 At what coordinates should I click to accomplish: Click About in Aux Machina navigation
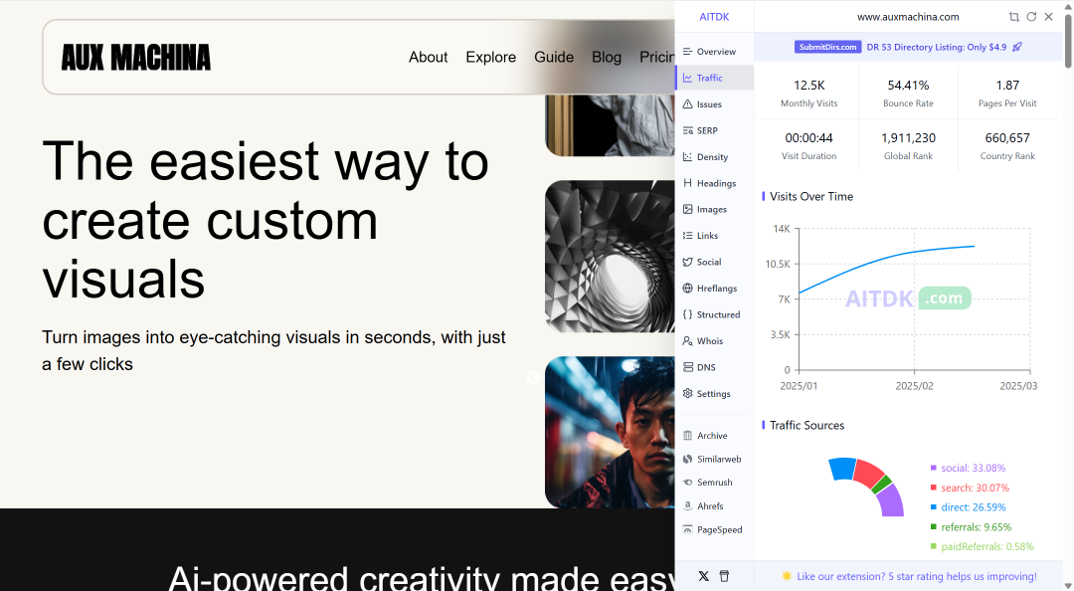click(x=428, y=57)
